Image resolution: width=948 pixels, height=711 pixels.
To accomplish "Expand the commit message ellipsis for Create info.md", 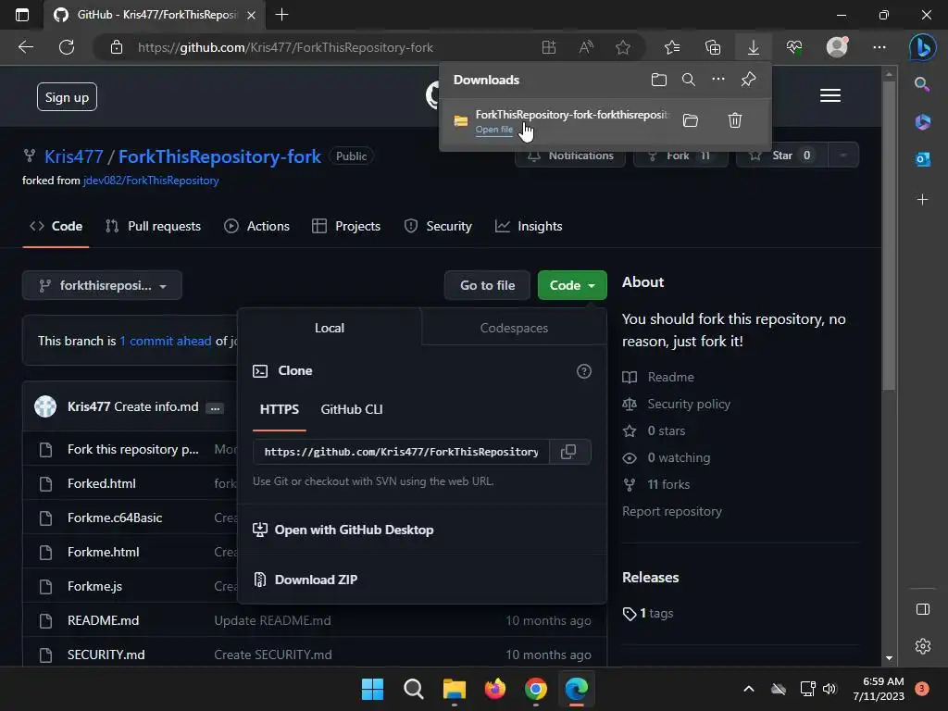I will [215, 408].
